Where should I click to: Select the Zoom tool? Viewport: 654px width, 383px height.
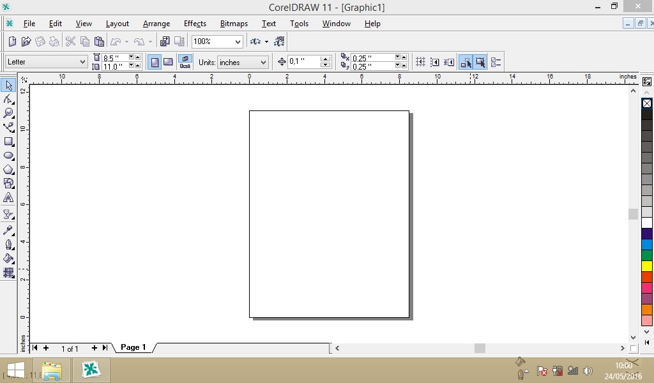[x=8, y=114]
